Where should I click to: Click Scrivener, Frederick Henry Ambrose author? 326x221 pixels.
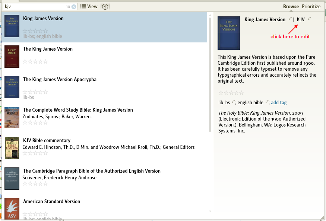click(x=60, y=178)
